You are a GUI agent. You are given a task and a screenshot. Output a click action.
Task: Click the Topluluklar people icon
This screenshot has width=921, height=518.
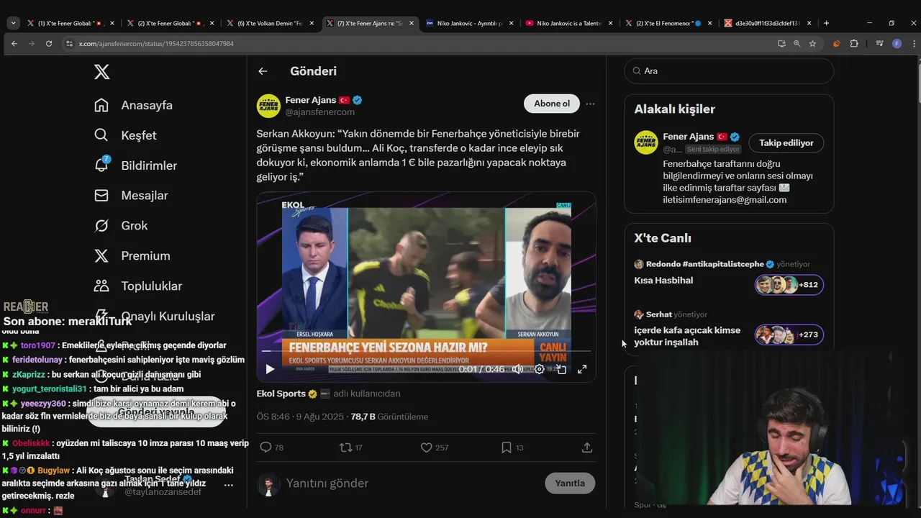pyautogui.click(x=101, y=286)
